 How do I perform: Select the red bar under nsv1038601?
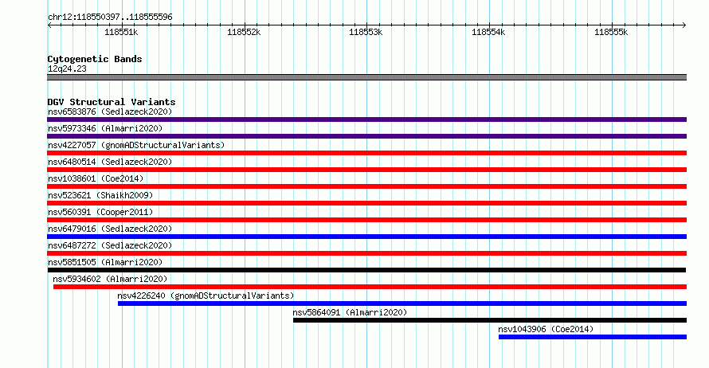[x=366, y=186]
